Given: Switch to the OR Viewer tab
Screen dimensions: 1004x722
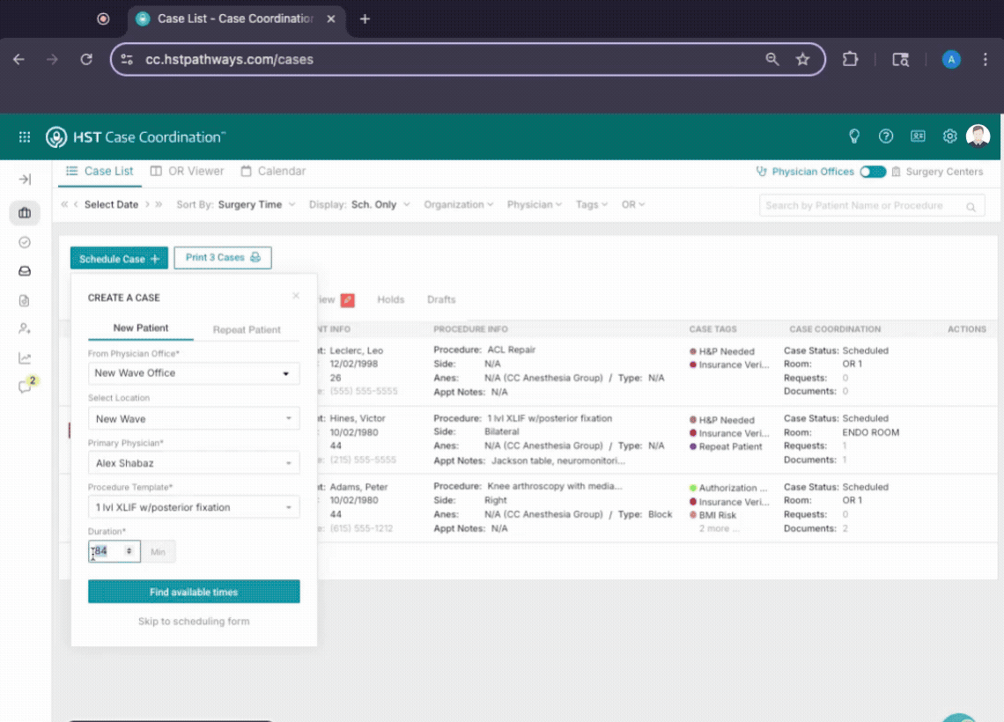Looking at the screenshot, I should coord(187,171).
